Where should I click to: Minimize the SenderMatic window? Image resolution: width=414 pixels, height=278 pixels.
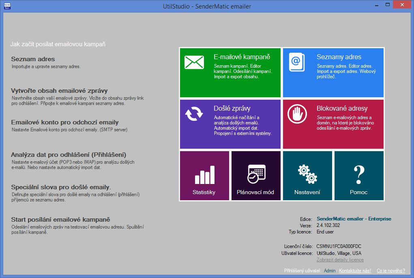pos(377,5)
